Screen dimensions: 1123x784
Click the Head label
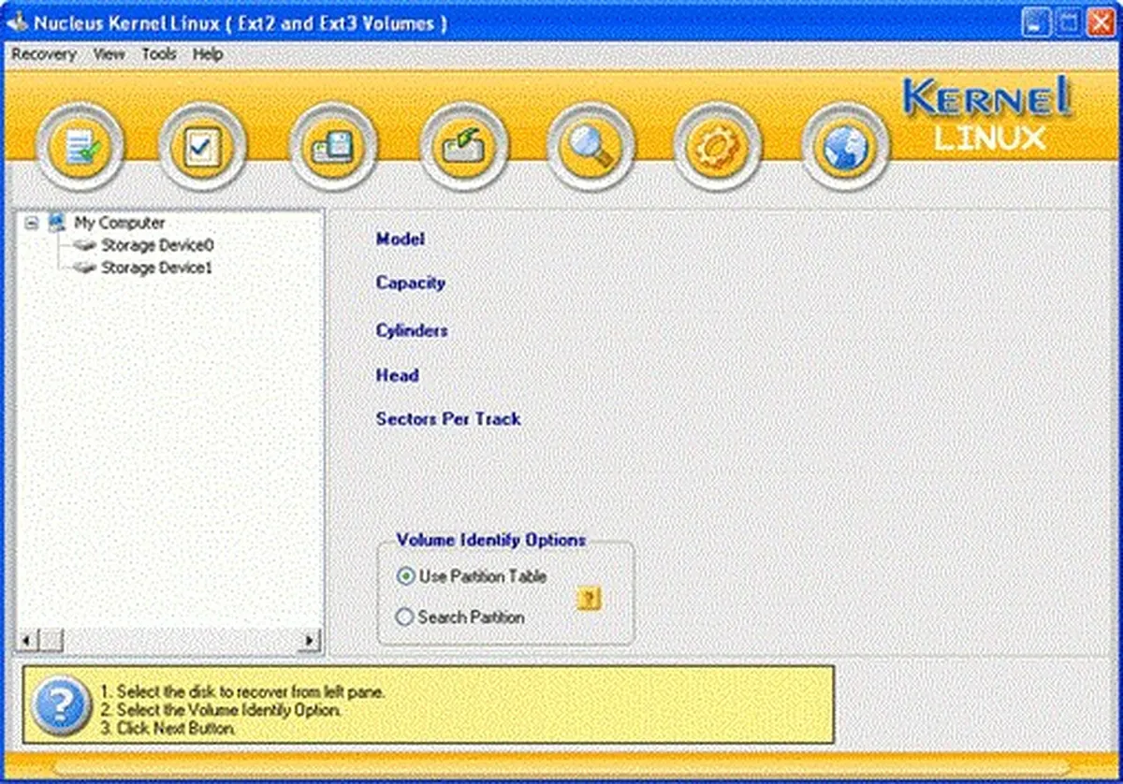(x=397, y=375)
